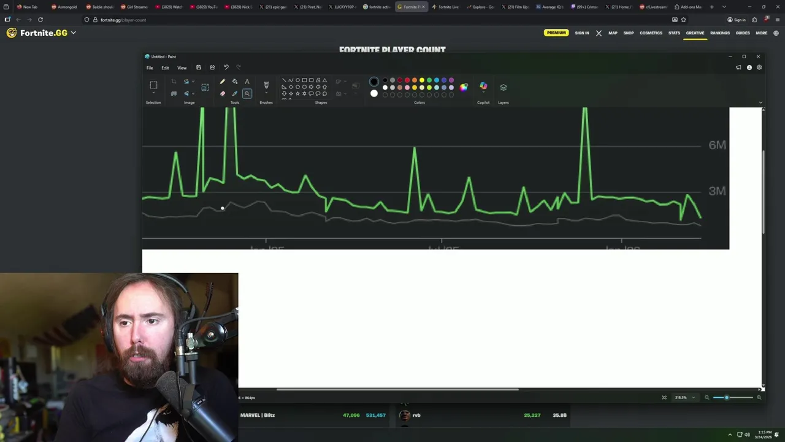The height and width of the screenshot is (442, 785).
Task: Expand the Brushes dropdown arrow
Action: [x=266, y=94]
